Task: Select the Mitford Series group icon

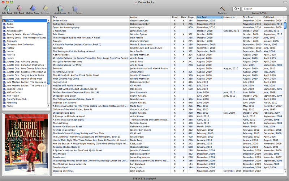Action: [x=4, y=92]
